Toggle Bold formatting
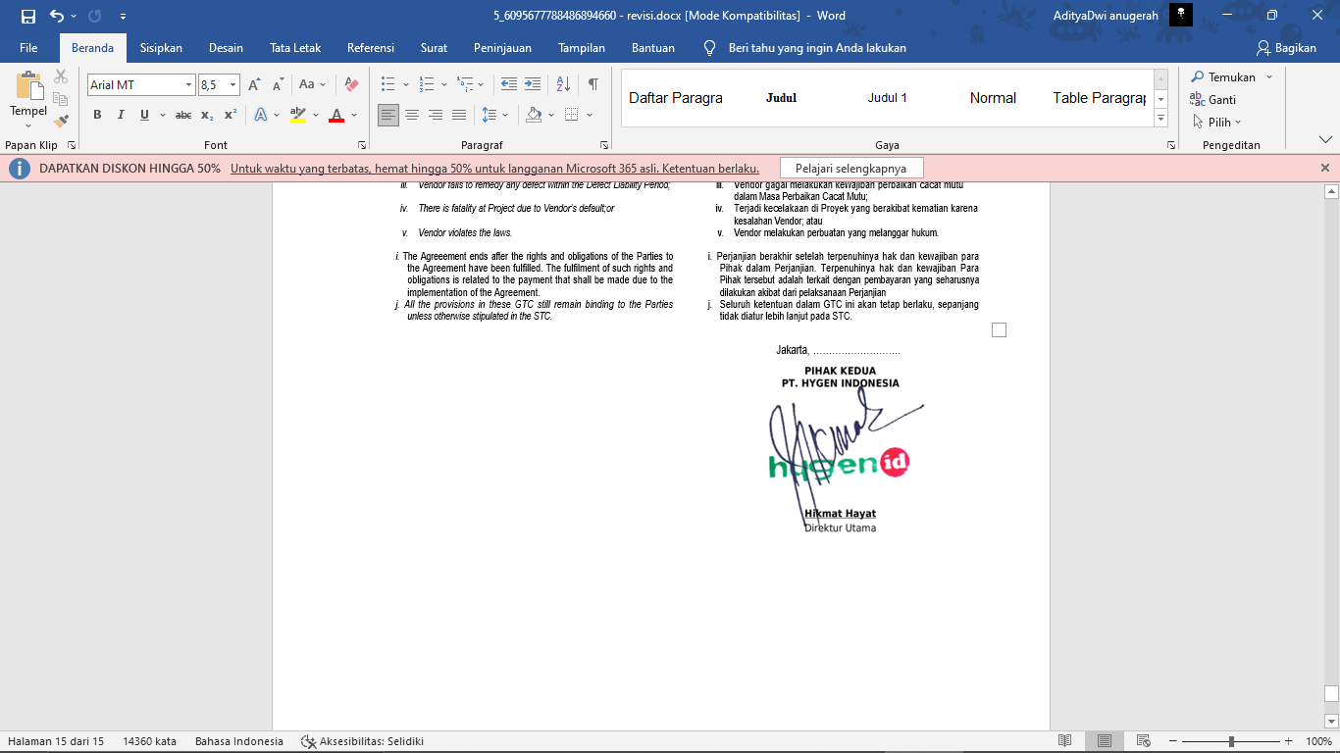This screenshot has width=1340, height=753. point(97,115)
